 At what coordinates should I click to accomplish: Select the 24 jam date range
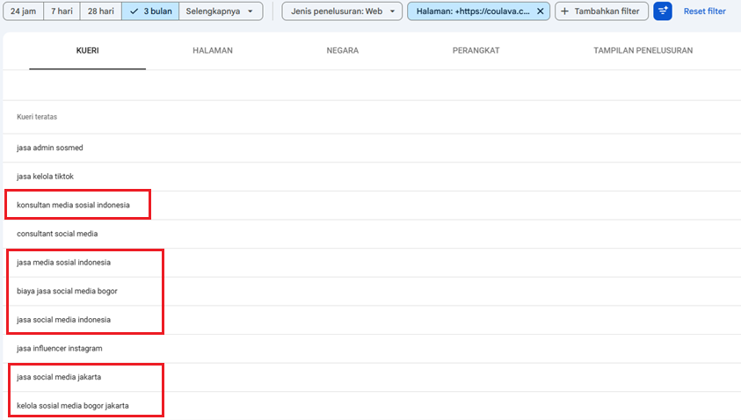[23, 11]
